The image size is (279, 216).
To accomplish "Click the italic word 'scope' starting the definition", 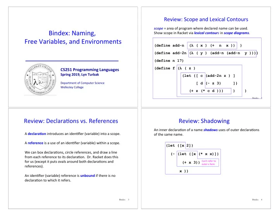I will pyautogui.click(x=158, y=28).
